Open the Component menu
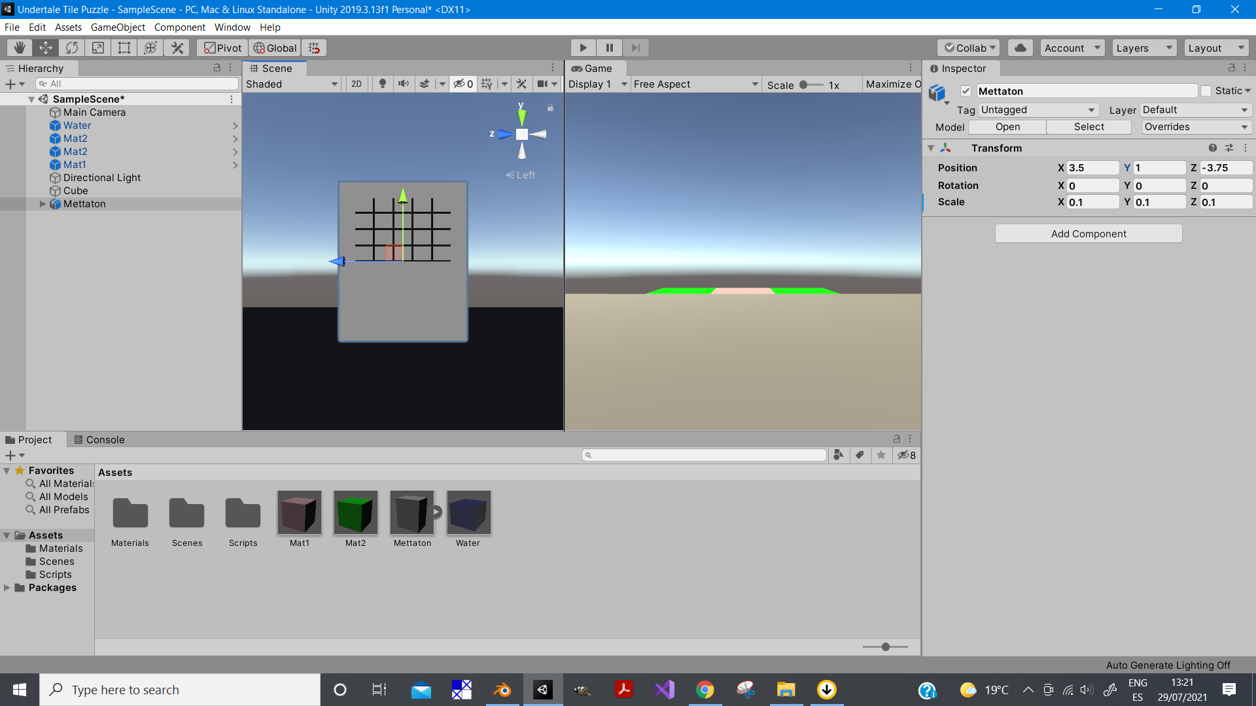The height and width of the screenshot is (706, 1256). click(x=180, y=27)
